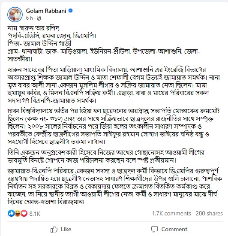Click the globe public audience icon
The width and height of the screenshot is (228, 236).
point(39,18)
